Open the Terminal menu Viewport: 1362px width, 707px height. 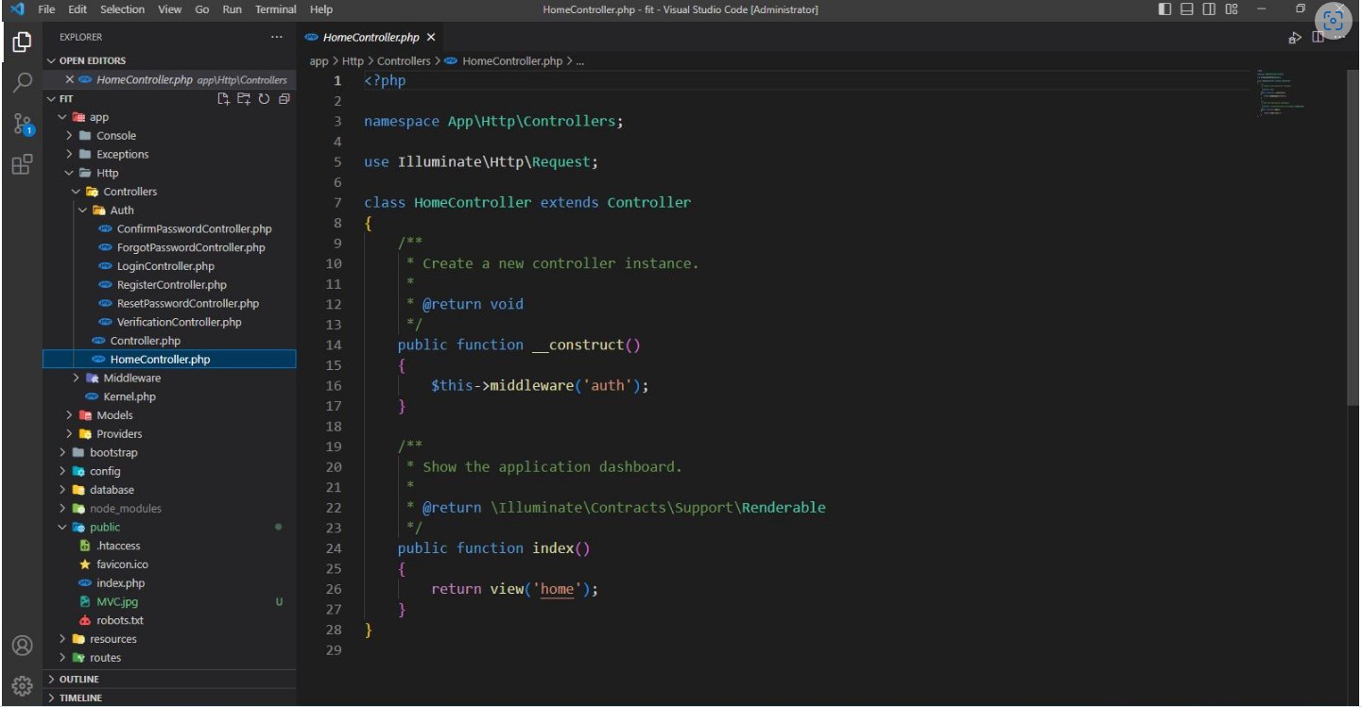coord(275,9)
